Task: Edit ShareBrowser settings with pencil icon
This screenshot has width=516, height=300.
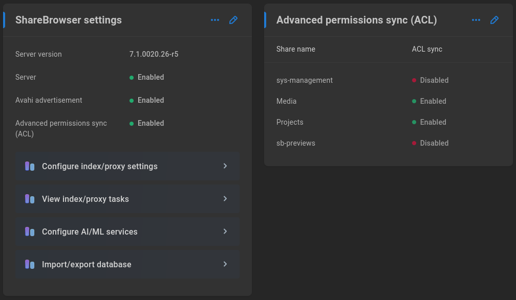Action: coord(233,20)
